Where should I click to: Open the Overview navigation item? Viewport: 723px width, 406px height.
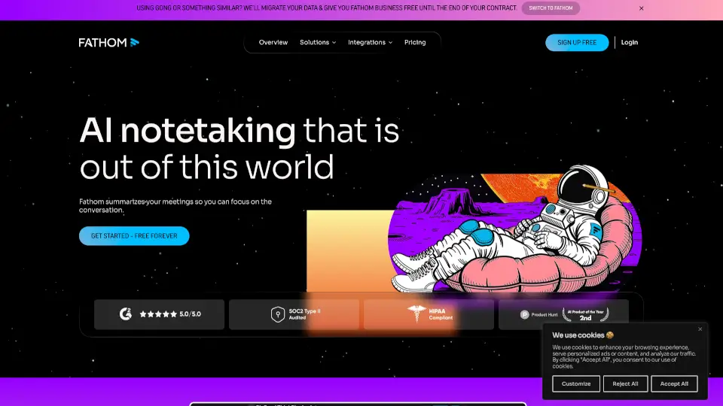[x=273, y=43]
